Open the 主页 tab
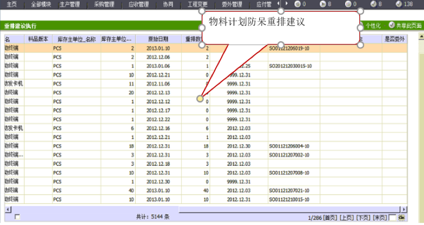Screen dimensions: 424x225 click(12, 4)
